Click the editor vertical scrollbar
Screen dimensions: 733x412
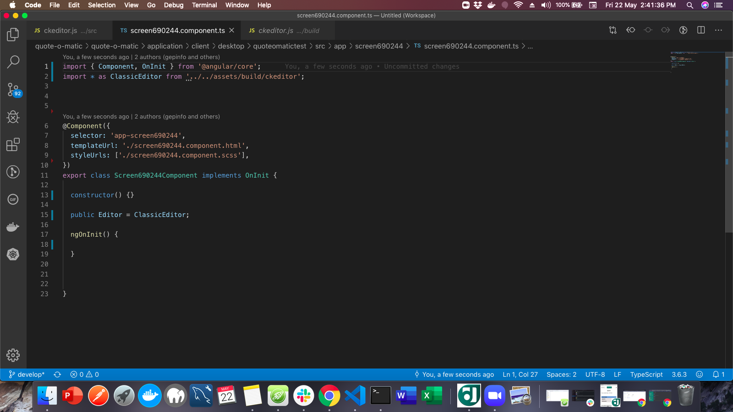(729, 143)
